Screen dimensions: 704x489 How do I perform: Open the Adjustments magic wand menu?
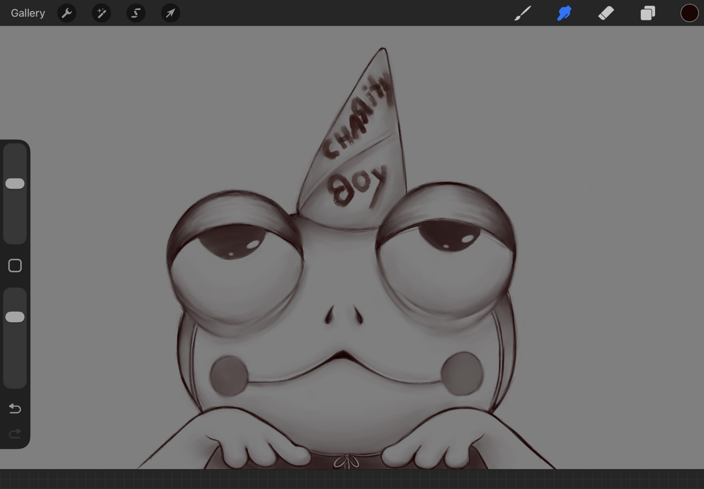101,13
